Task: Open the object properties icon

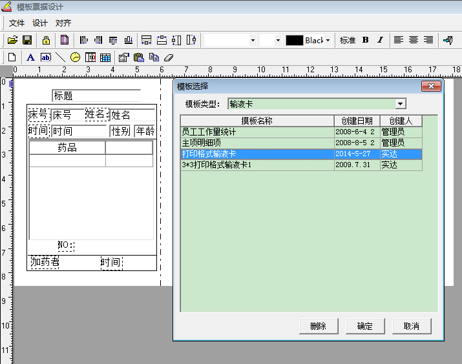Action: pyautogui.click(x=124, y=57)
